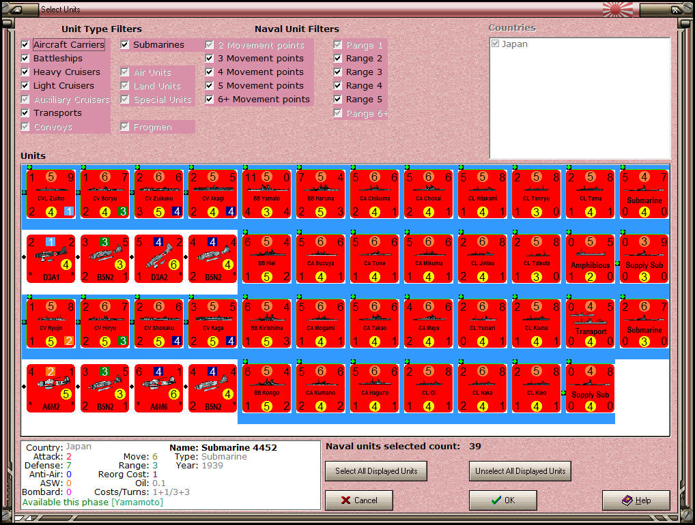Choose the CL Tama unit counter
Image resolution: width=695 pixels, height=525 pixels.
coord(591,194)
